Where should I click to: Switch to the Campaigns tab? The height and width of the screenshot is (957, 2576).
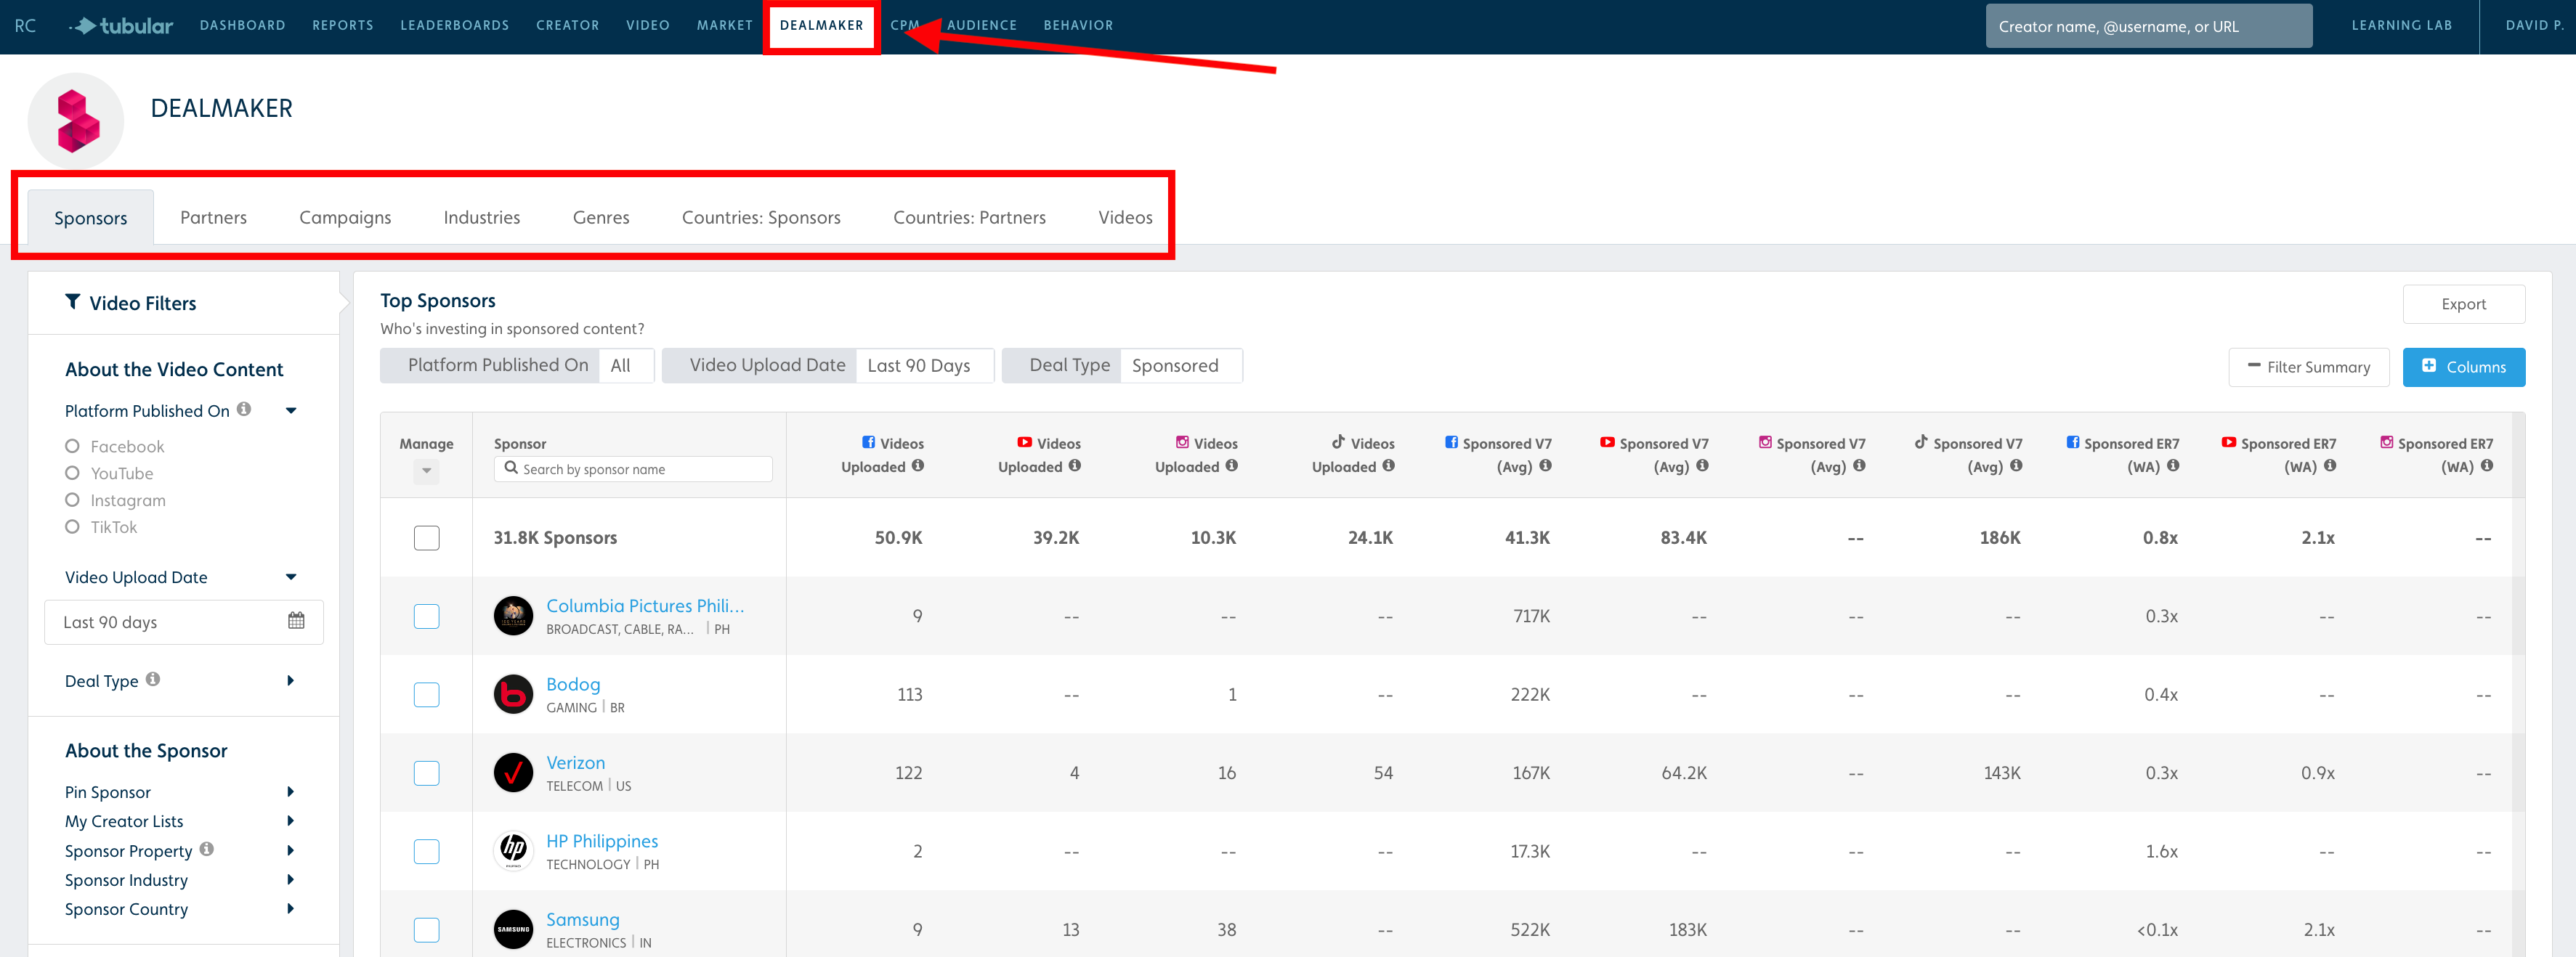pos(345,218)
